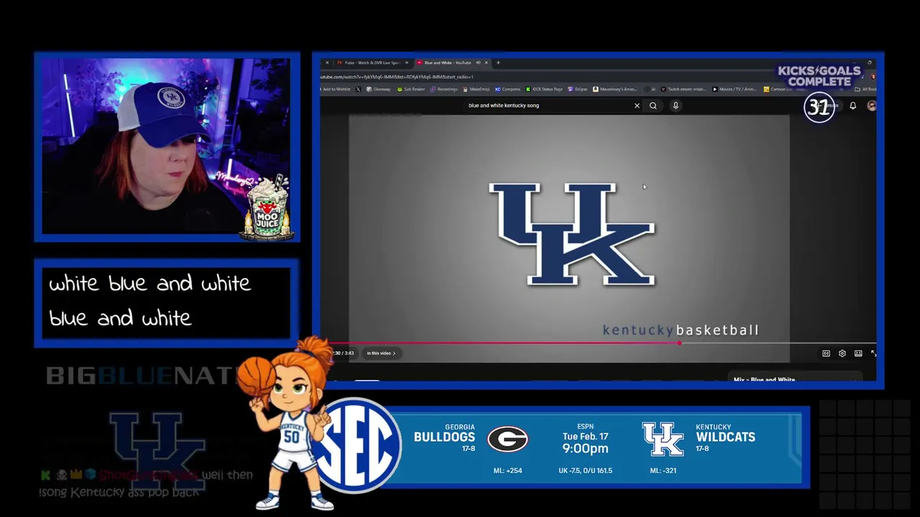
Task: Activate voice search microphone icon
Action: click(676, 106)
